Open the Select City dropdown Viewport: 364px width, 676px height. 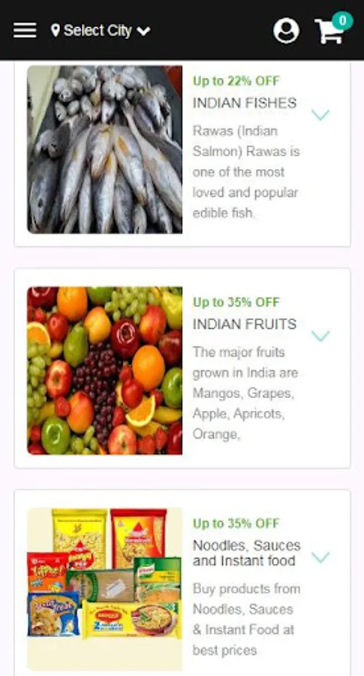tap(101, 31)
